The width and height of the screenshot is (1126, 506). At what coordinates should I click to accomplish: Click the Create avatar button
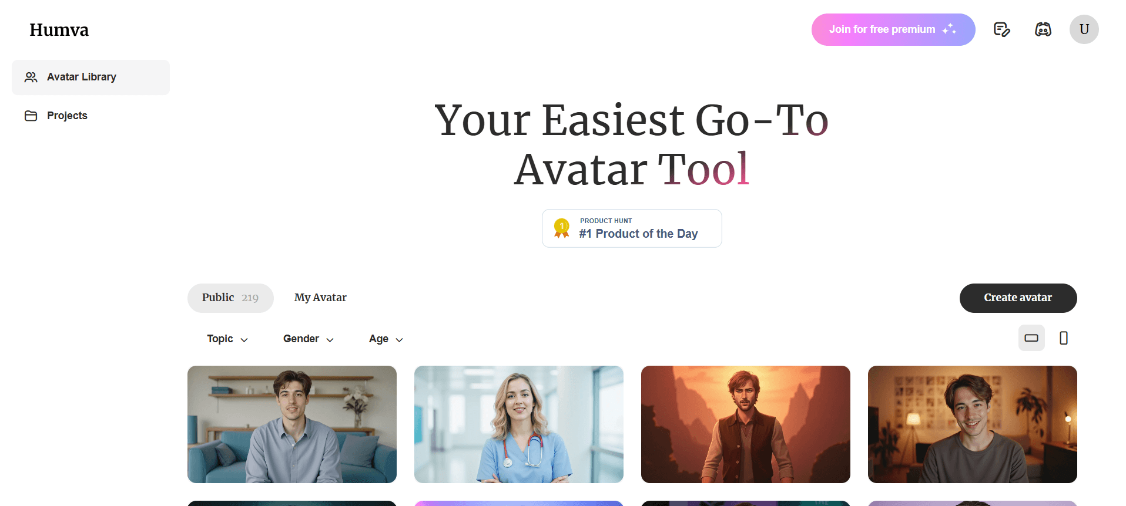pyautogui.click(x=1018, y=298)
